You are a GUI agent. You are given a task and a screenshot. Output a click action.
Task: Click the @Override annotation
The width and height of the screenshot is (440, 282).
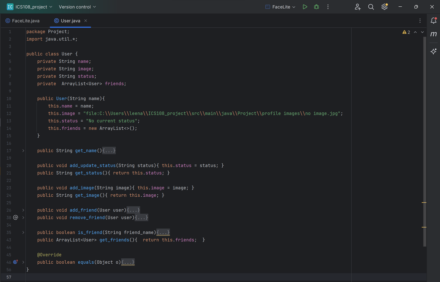49,255
